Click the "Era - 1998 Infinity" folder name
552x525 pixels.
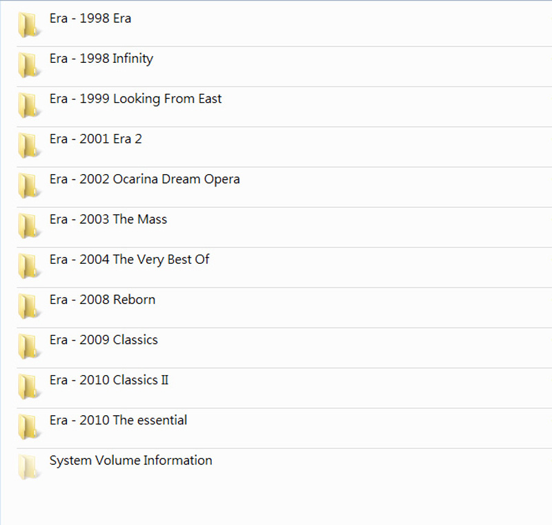click(101, 59)
